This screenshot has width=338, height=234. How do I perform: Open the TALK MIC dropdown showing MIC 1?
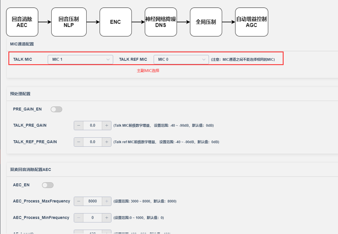point(80,60)
